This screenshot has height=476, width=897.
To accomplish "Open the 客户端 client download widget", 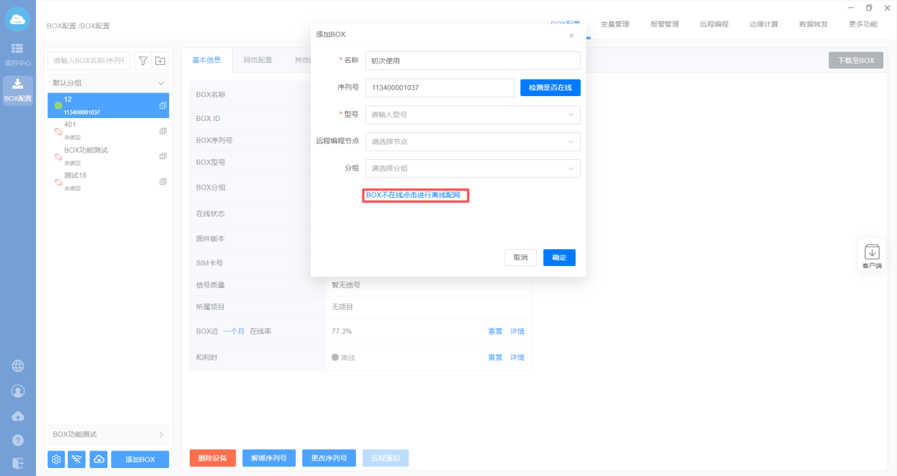I will [x=872, y=255].
